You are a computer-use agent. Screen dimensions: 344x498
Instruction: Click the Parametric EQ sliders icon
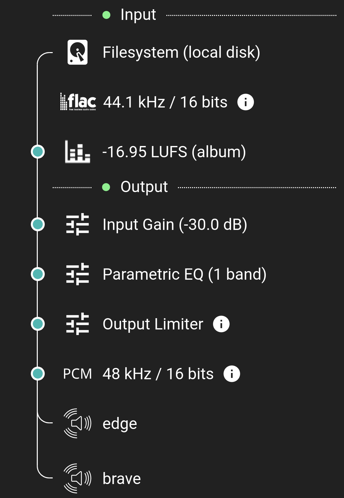pos(78,274)
